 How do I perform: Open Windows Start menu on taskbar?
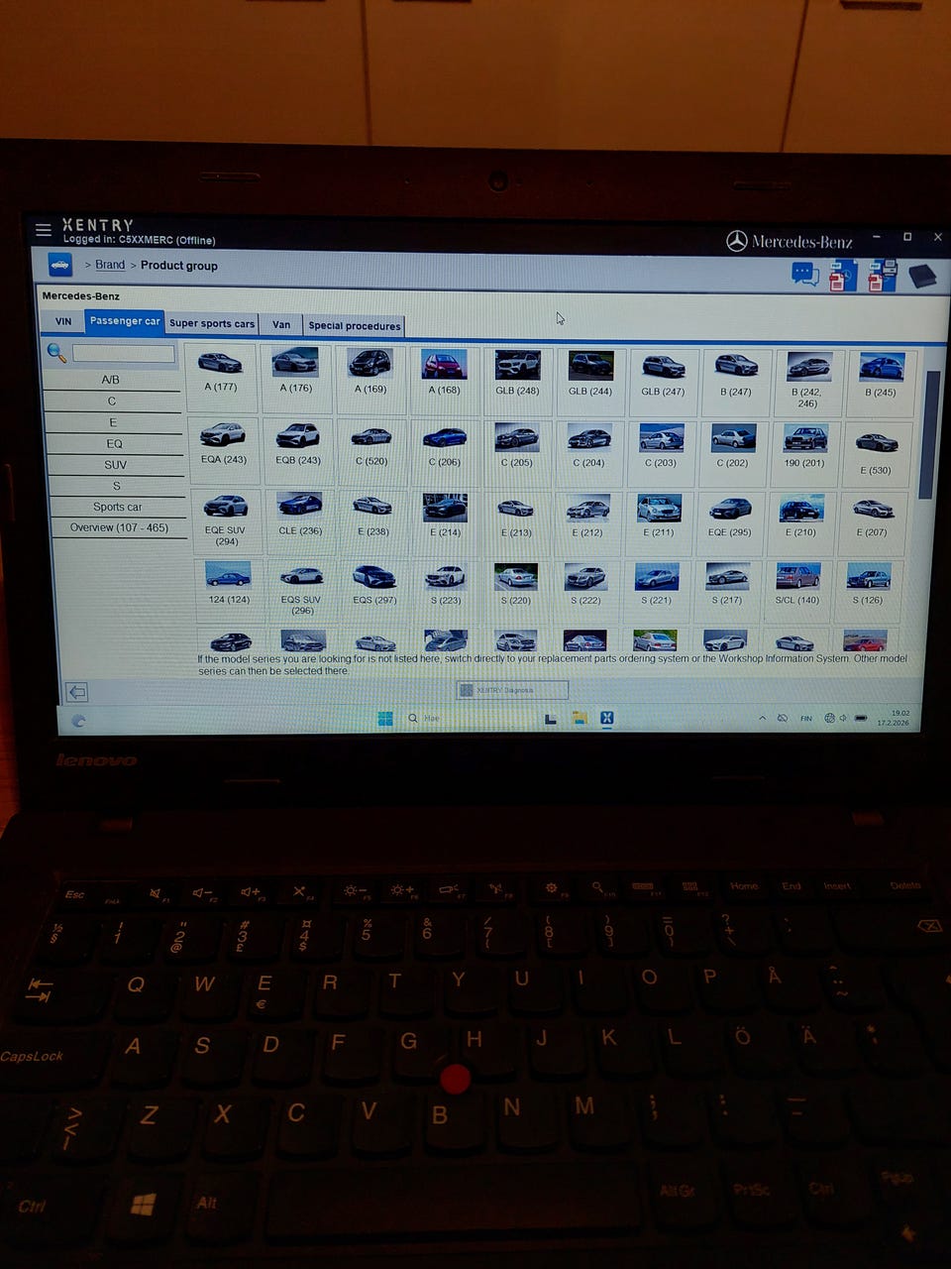(385, 718)
